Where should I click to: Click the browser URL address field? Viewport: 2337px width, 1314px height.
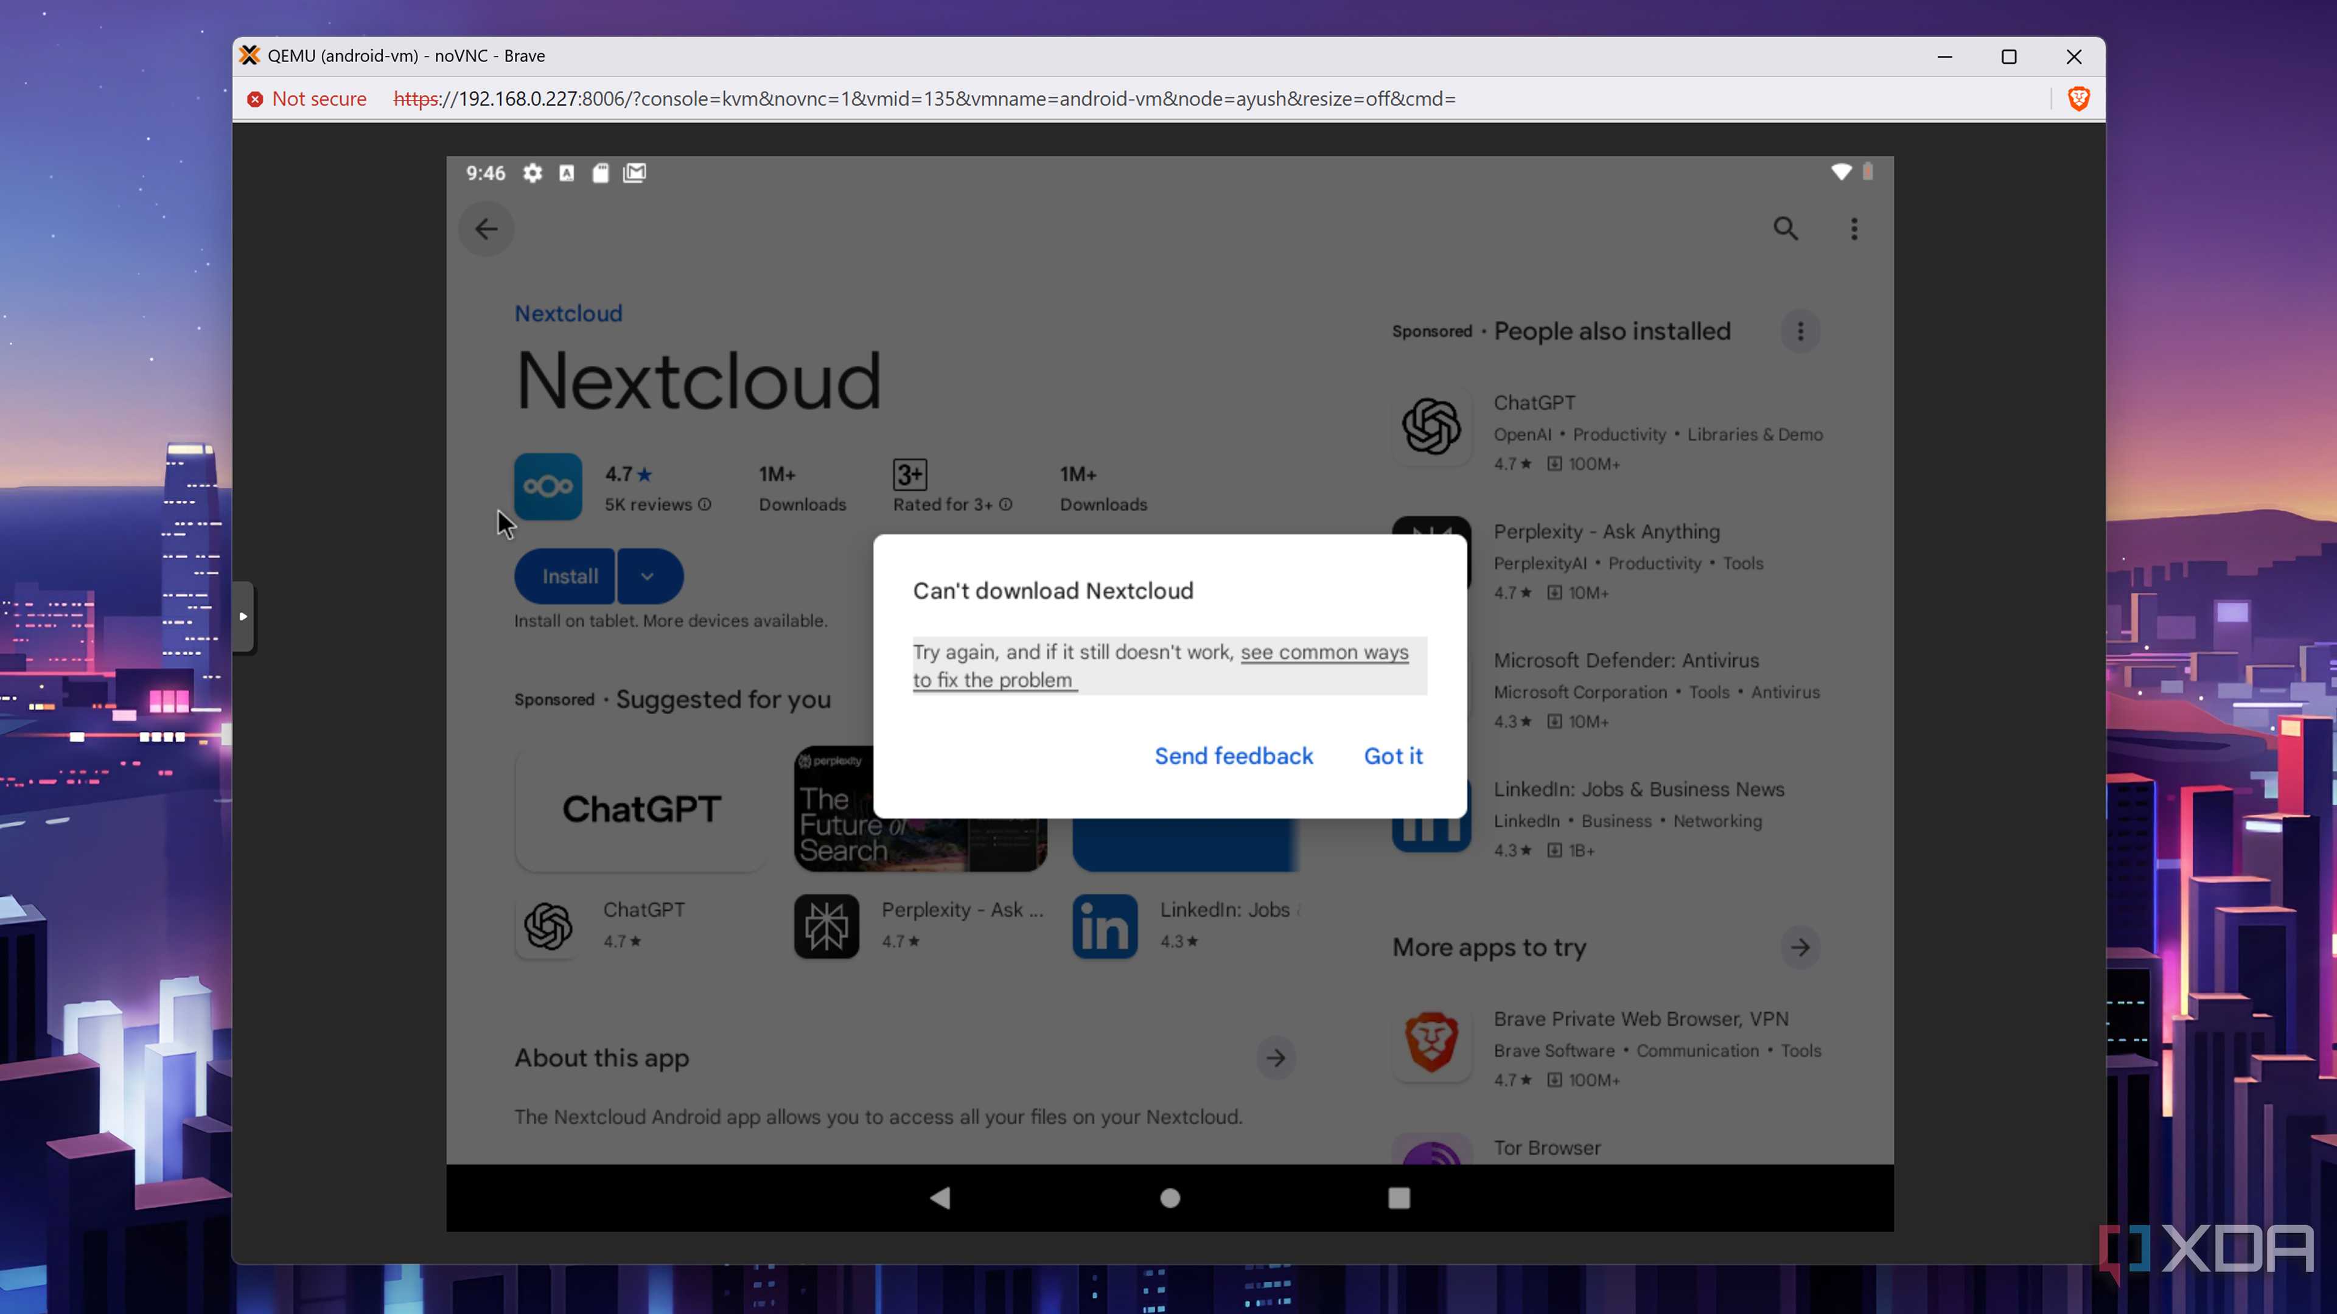coord(924,99)
